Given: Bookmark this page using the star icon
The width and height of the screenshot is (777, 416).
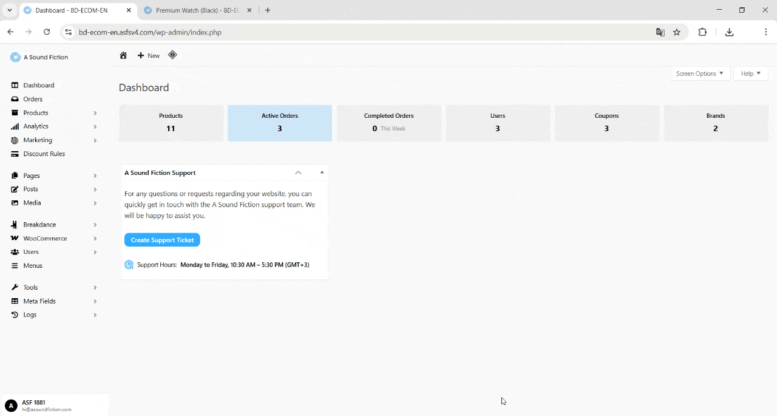Looking at the screenshot, I should pos(677,32).
